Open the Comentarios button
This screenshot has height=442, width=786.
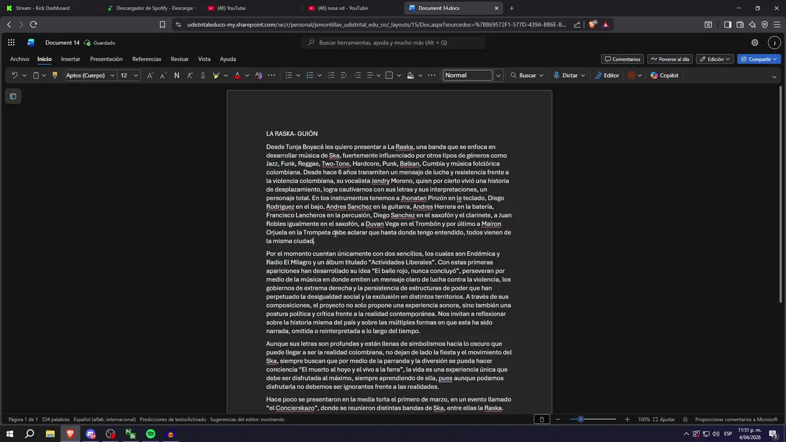[x=623, y=59]
